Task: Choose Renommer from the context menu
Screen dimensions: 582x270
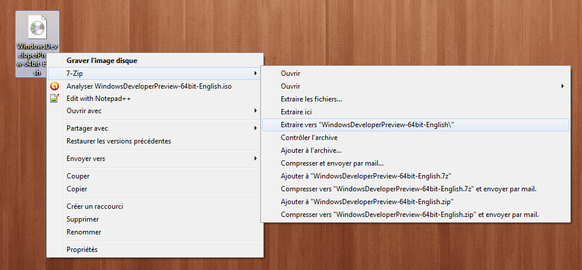Action: [84, 232]
